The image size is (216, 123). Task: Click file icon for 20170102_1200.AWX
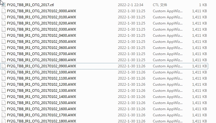[3, 85]
